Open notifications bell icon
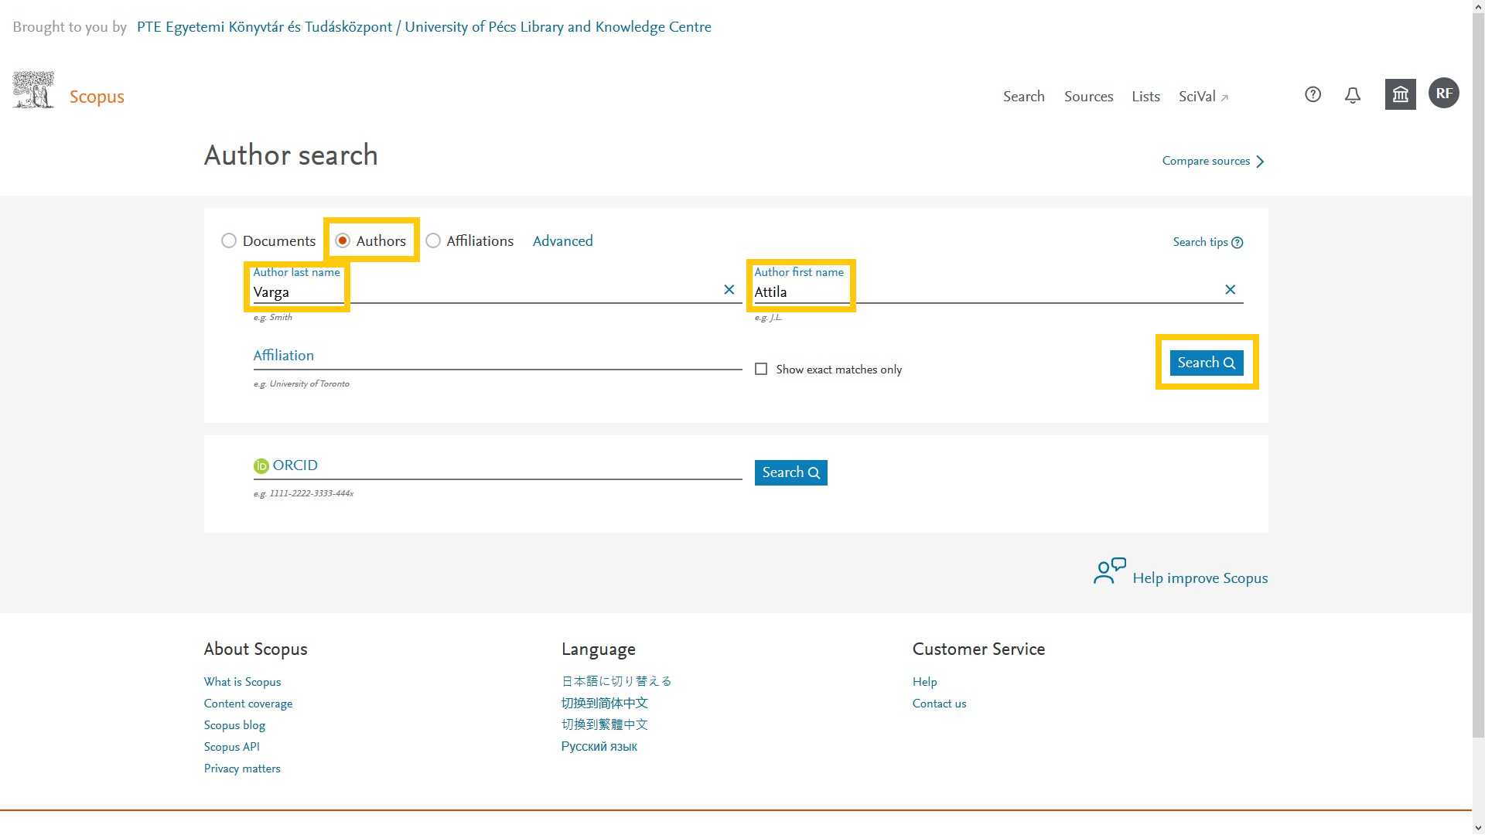Image resolution: width=1485 pixels, height=835 pixels. pos(1352,95)
